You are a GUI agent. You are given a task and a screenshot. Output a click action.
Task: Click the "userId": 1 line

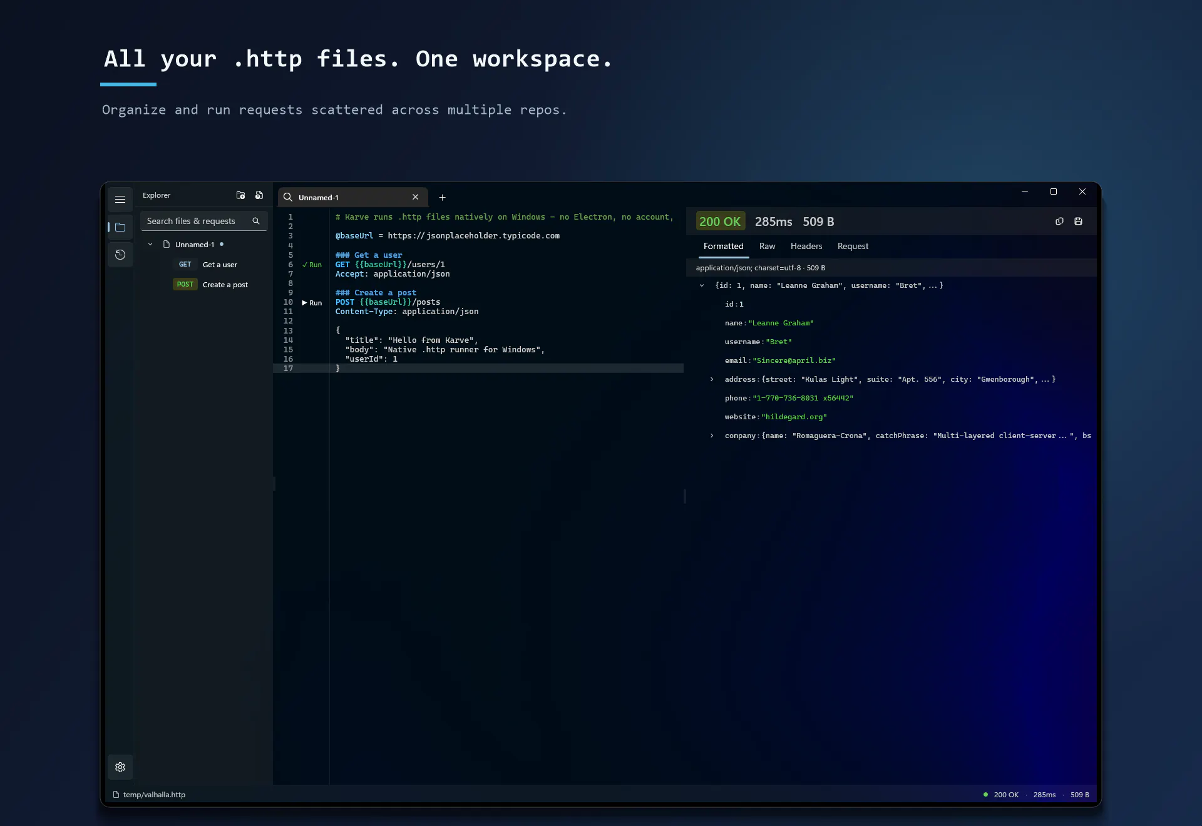coord(371,359)
